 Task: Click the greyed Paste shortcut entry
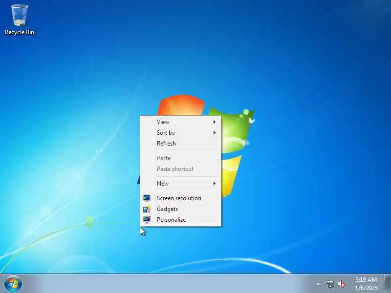click(x=180, y=169)
